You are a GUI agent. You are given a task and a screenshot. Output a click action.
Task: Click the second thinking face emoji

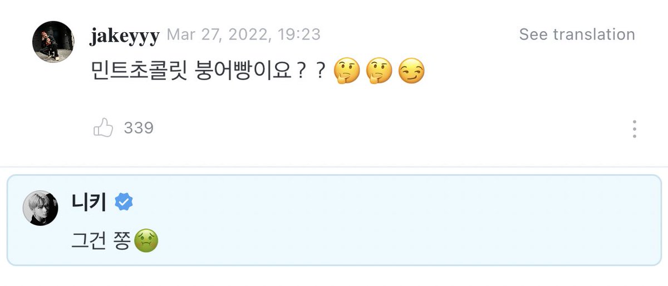[x=379, y=71]
